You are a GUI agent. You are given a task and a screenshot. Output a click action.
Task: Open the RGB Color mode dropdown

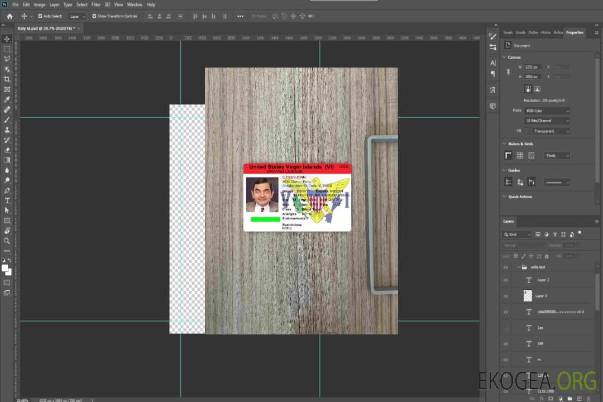coord(547,111)
